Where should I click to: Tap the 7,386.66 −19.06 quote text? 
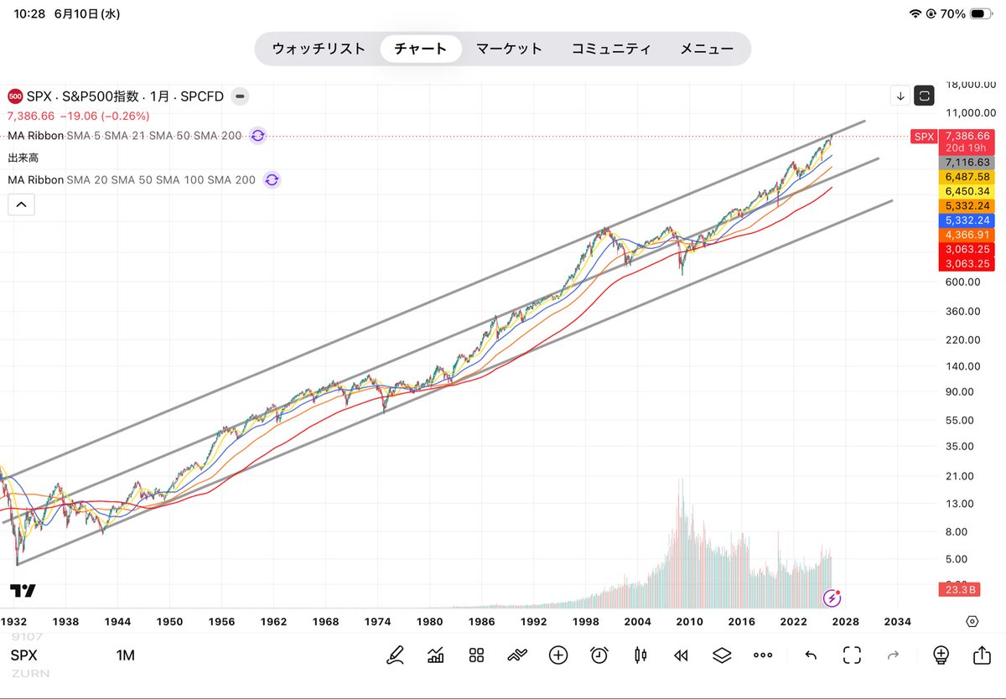tap(78, 116)
